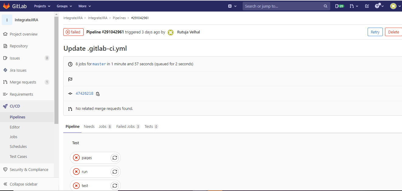
Task: Retry the failed pages job icon
Action: click(115, 158)
